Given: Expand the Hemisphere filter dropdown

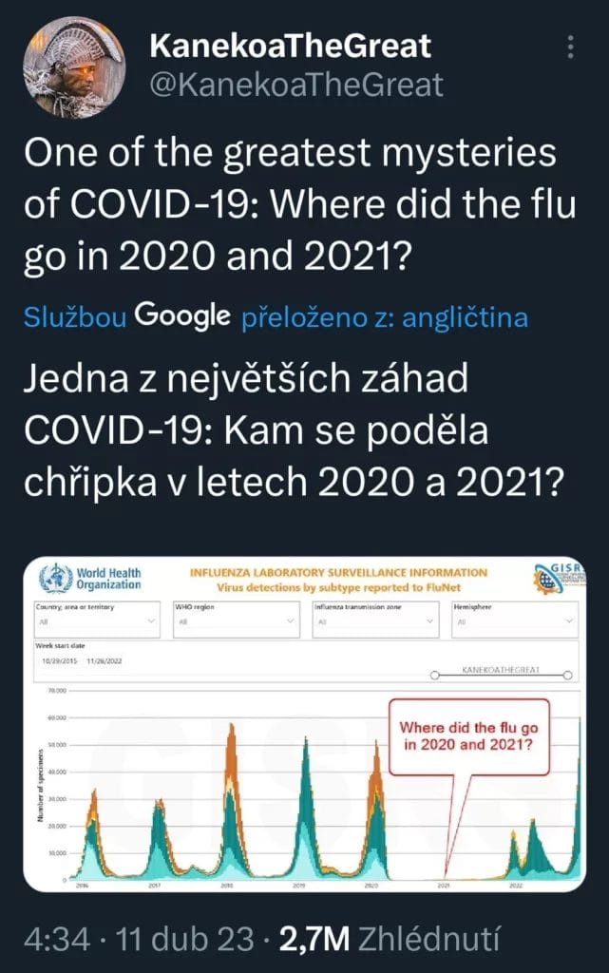Looking at the screenshot, I should 514,620.
